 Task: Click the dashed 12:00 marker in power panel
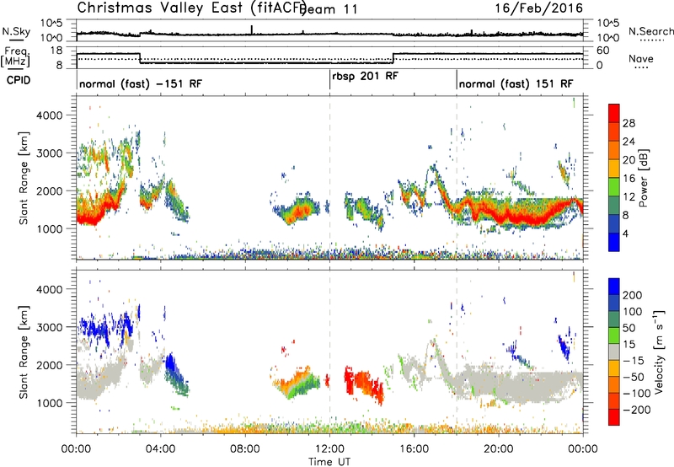pos(329,178)
